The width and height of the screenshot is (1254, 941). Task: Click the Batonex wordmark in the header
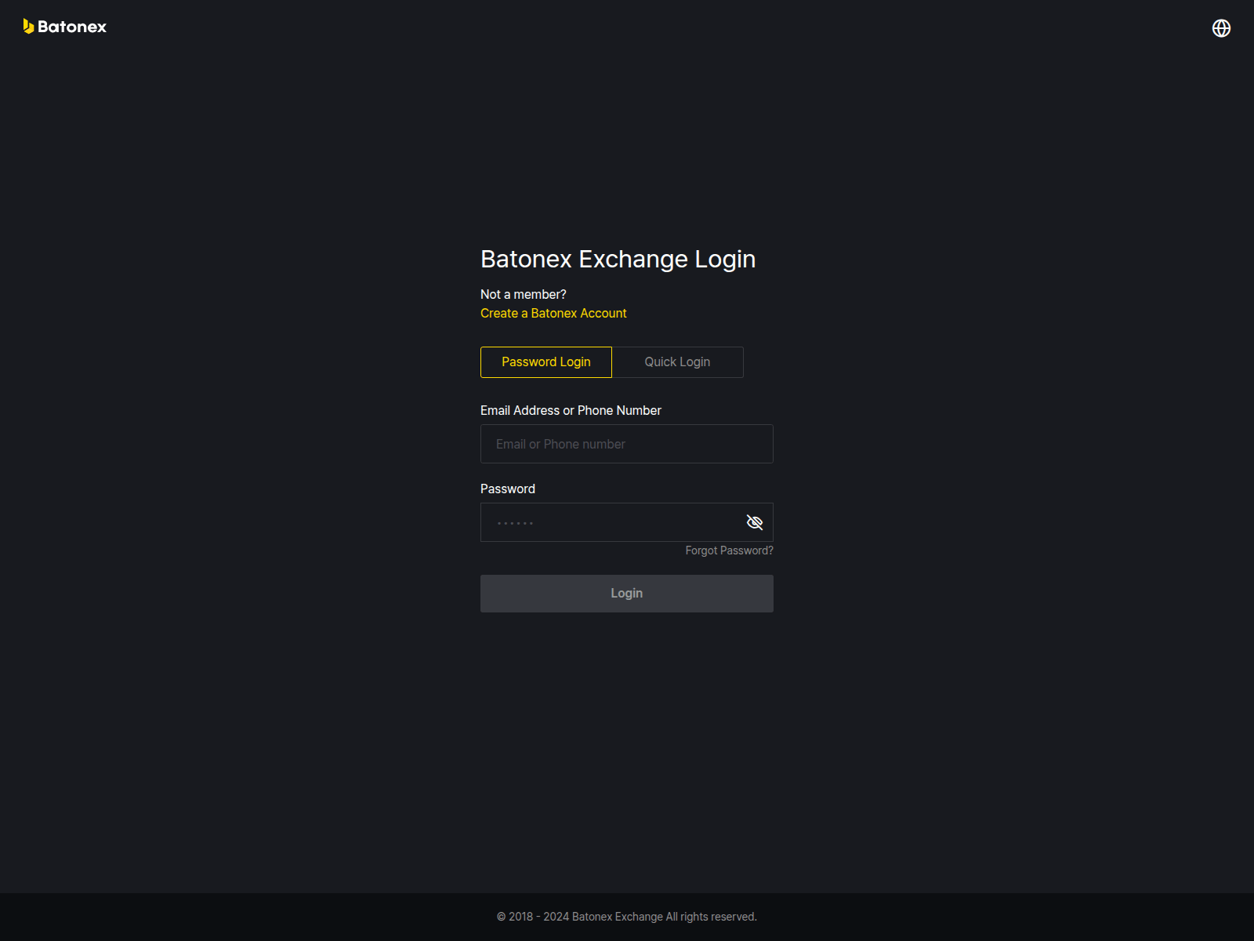[73, 26]
